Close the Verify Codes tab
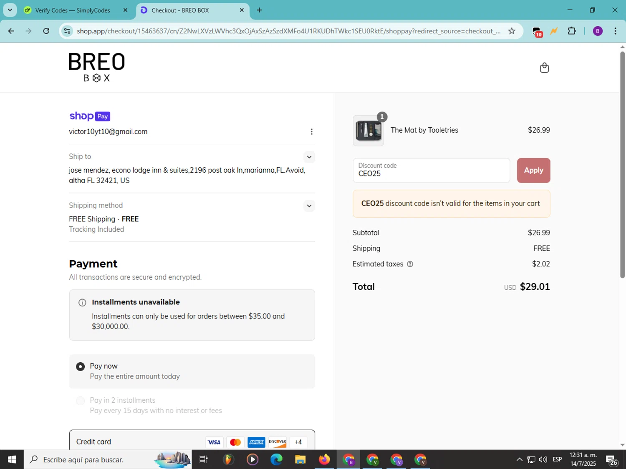 point(125,10)
